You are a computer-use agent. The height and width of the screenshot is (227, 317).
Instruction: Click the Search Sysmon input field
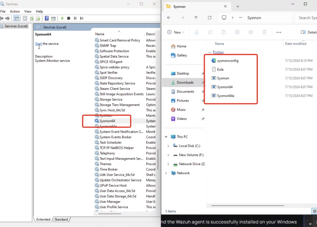(x=306, y=18)
